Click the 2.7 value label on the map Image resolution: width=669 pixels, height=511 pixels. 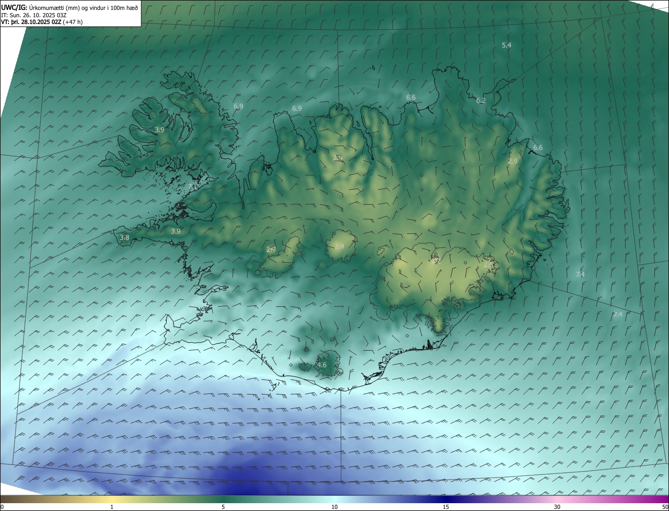[271, 250]
